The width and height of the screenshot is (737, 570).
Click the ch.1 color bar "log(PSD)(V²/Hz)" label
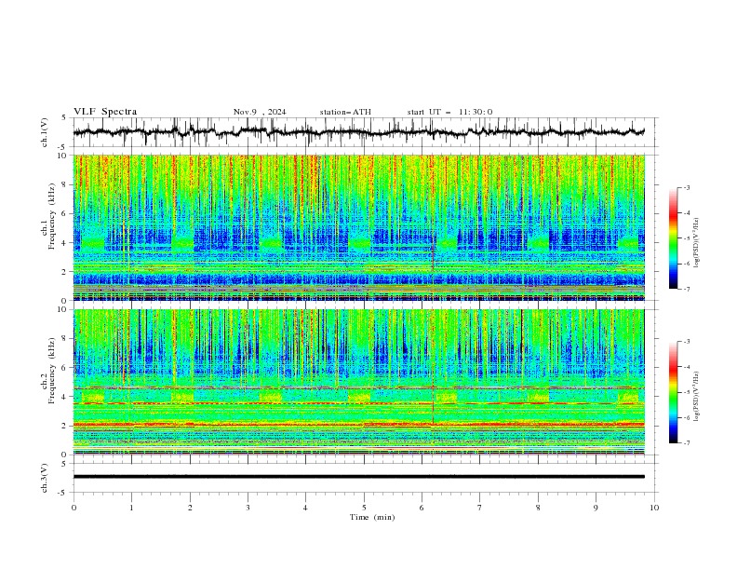[x=697, y=243]
